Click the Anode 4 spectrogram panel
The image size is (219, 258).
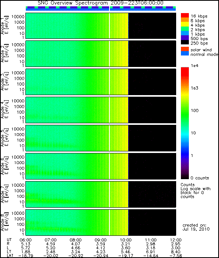point(101,110)
